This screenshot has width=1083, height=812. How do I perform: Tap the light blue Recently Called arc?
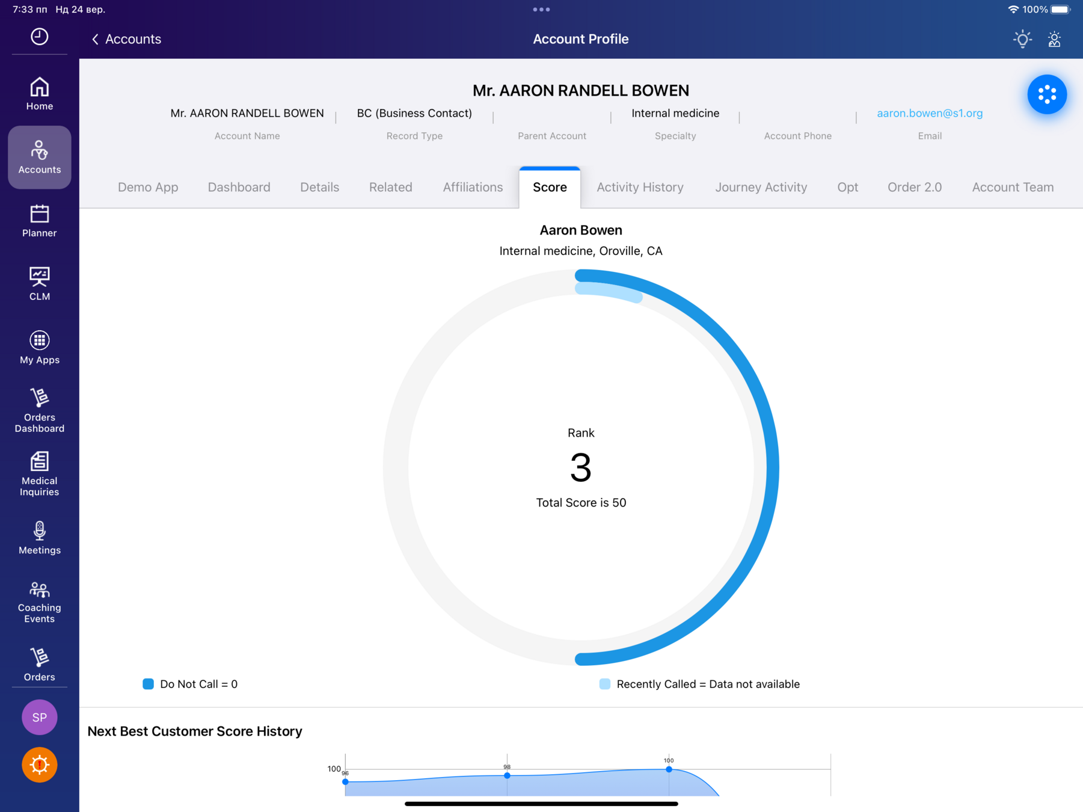click(x=610, y=291)
